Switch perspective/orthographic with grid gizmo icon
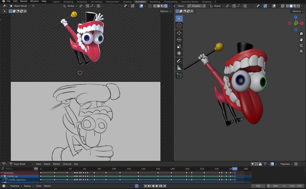This screenshot has height=189, width=306. pyautogui.click(x=301, y=51)
